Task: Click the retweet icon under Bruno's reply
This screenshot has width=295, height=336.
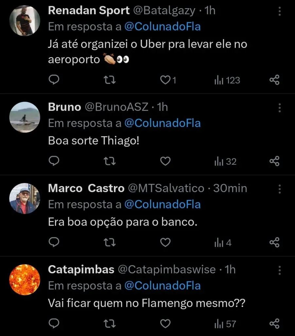Action: 110,161
